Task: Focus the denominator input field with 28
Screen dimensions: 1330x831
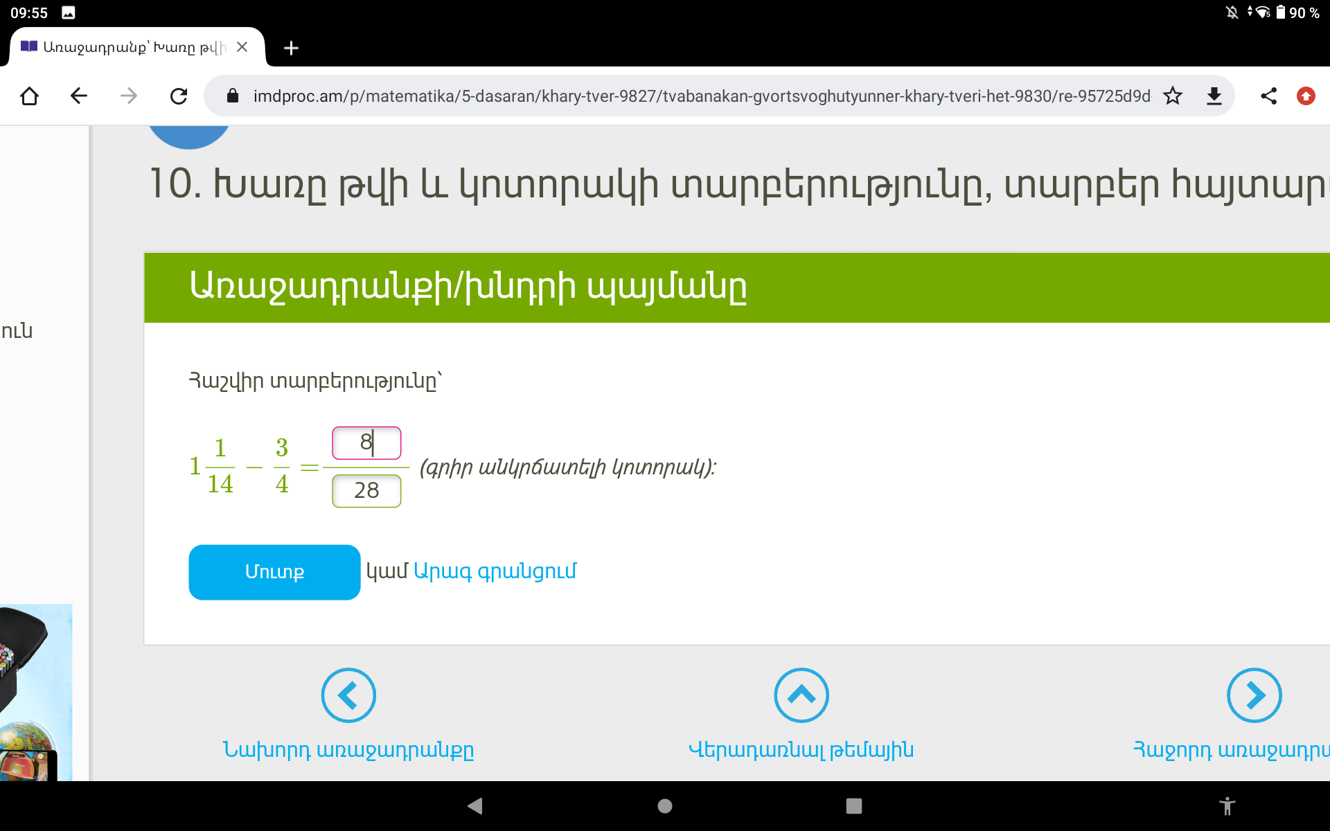Action: pyautogui.click(x=366, y=491)
